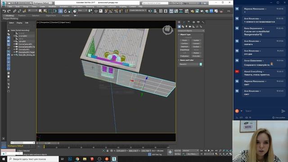
Task: Toggle Display Geometry filter in Scene Explorer
Action: tap(9, 31)
